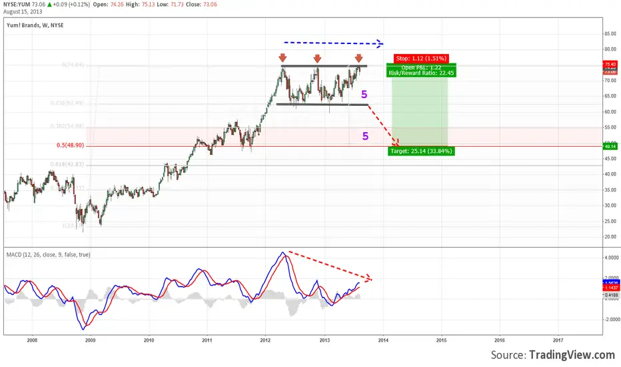Click the red 75.40 price tag on axis
Image resolution: width=621 pixels, height=367 pixels.
pos(610,64)
